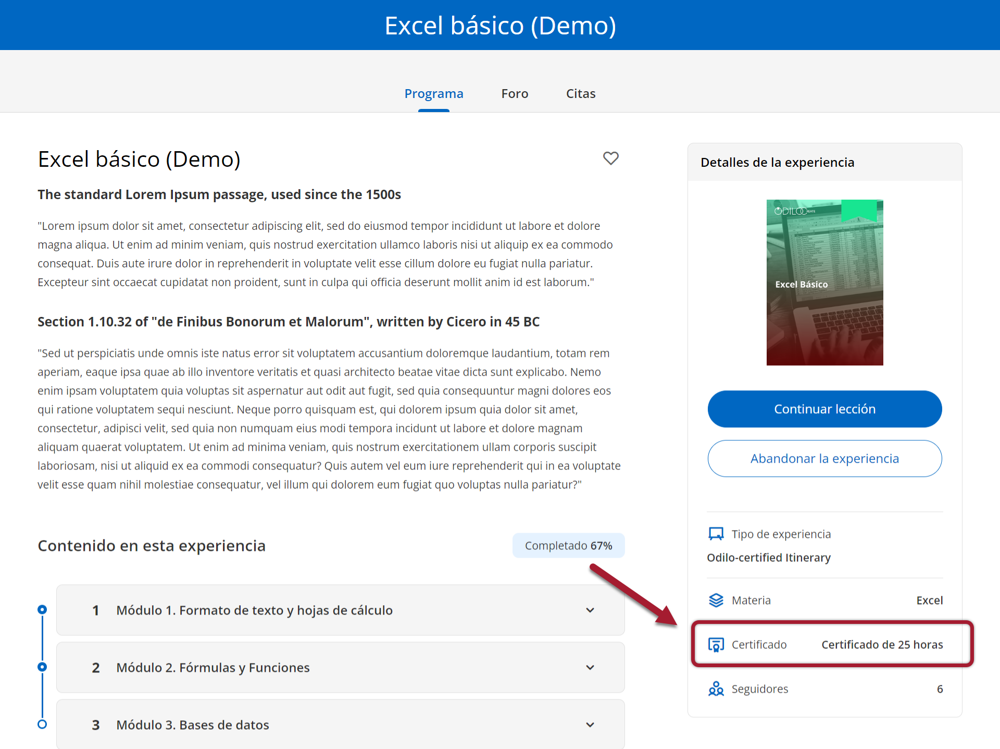Expand Módulo 3 Bases de datos chevron
This screenshot has width=1000, height=749.
point(590,725)
